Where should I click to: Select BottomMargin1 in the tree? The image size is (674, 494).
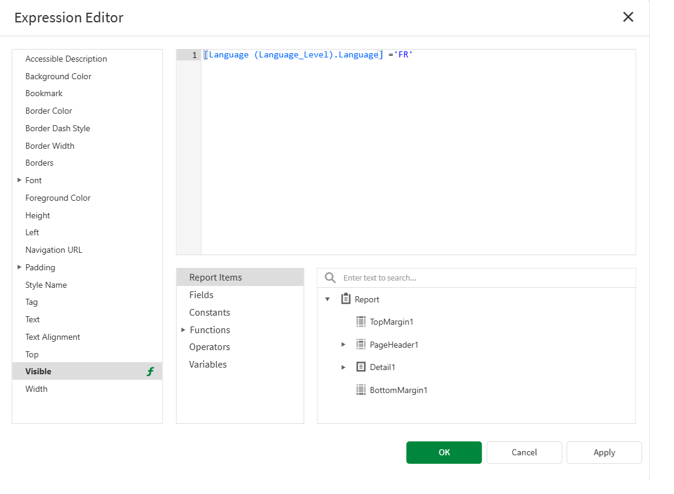tap(399, 391)
